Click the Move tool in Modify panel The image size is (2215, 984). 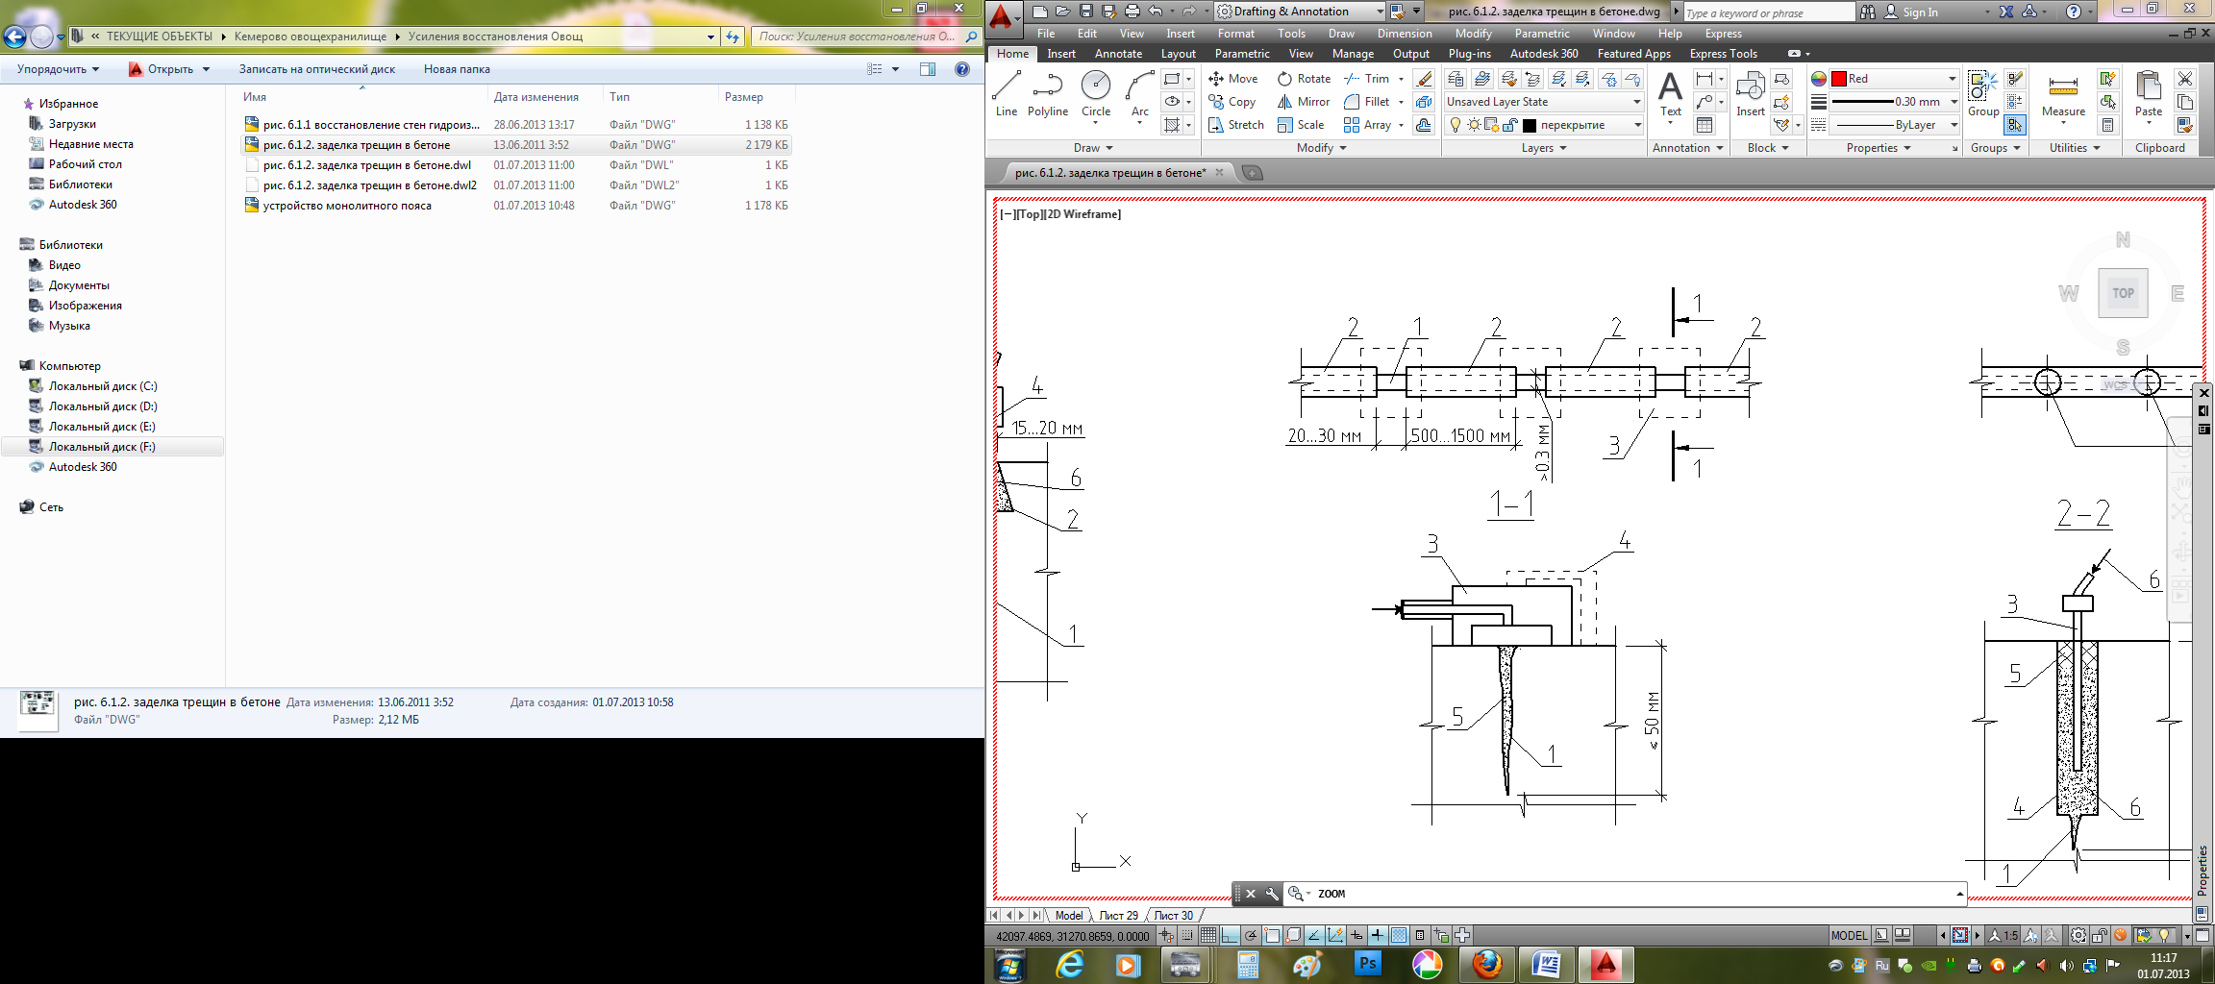point(1232,79)
